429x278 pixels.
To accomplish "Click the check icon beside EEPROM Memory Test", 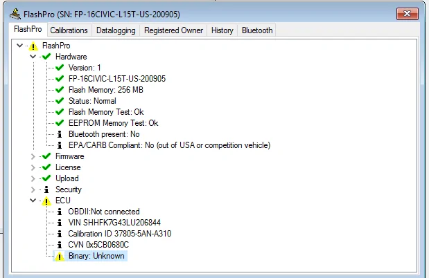I will tap(60, 123).
